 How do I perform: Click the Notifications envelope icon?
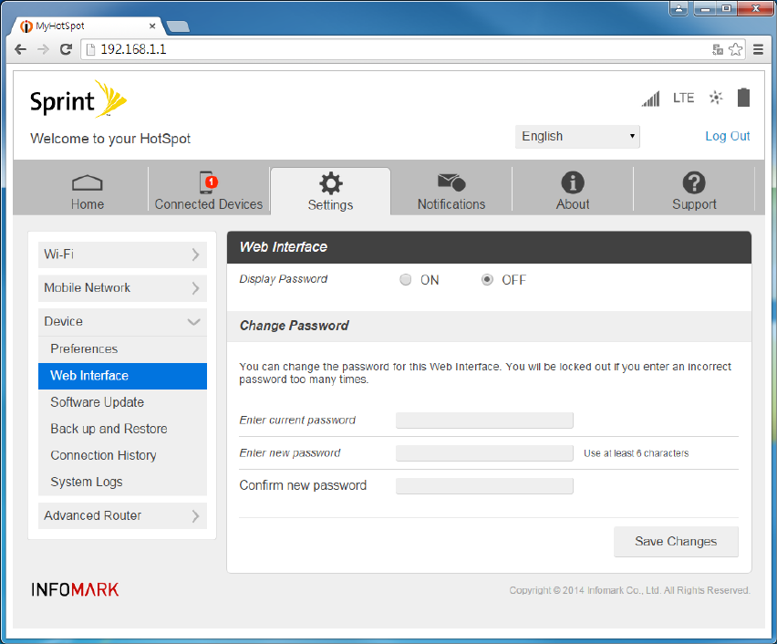coord(451,182)
